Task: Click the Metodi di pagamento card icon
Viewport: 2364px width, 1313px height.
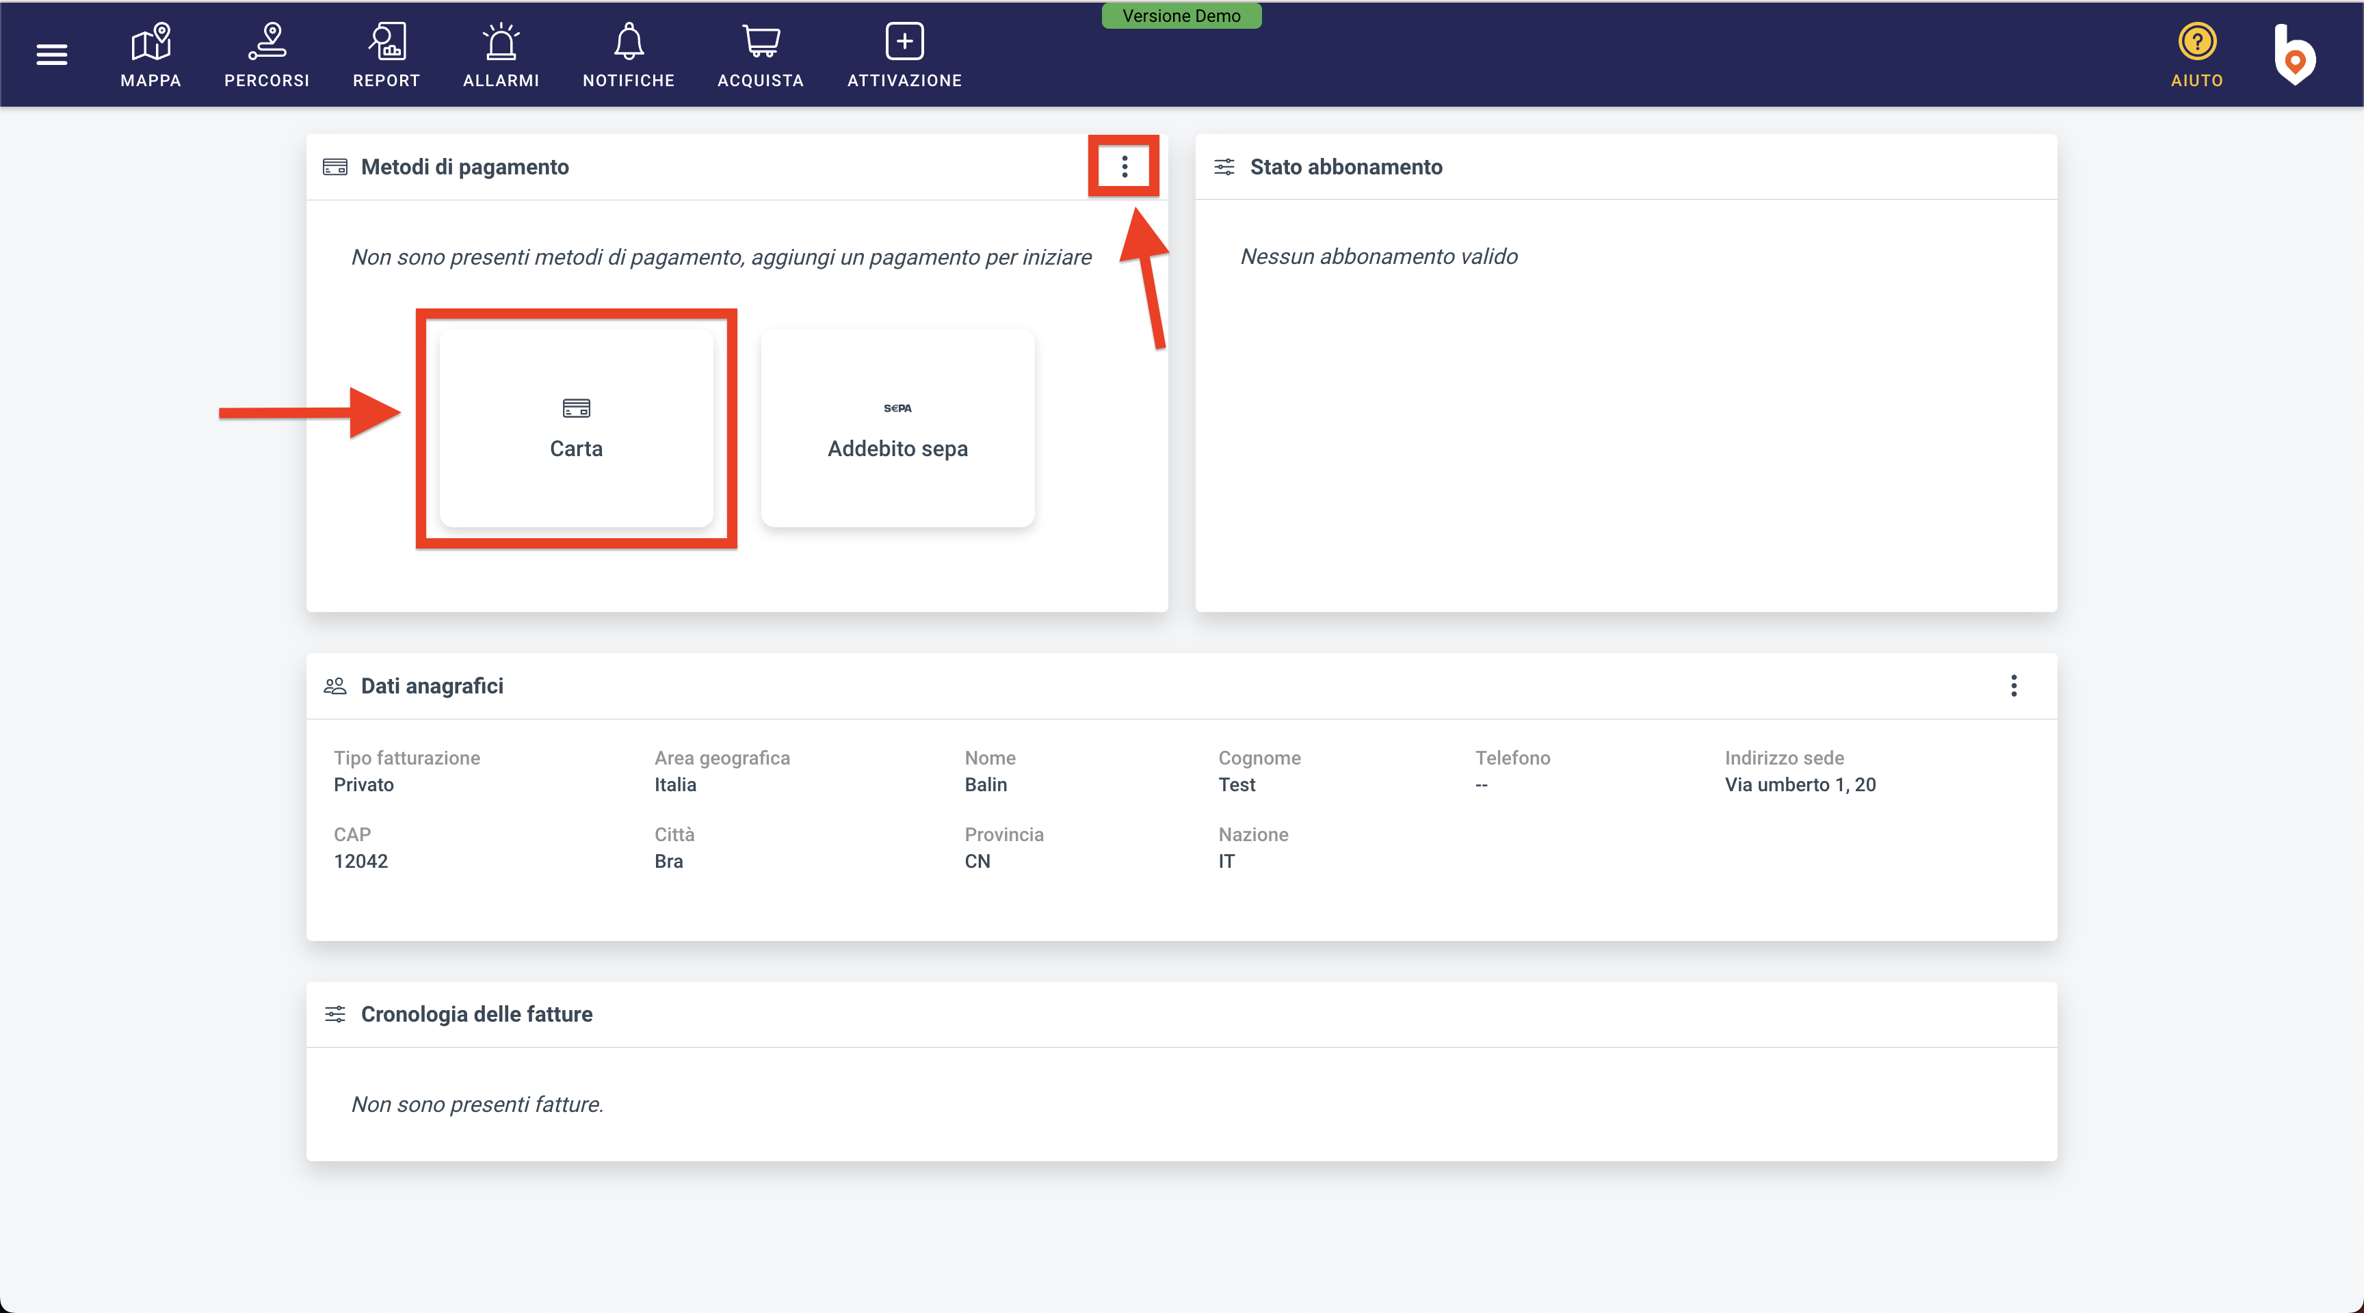Action: tap(335, 167)
